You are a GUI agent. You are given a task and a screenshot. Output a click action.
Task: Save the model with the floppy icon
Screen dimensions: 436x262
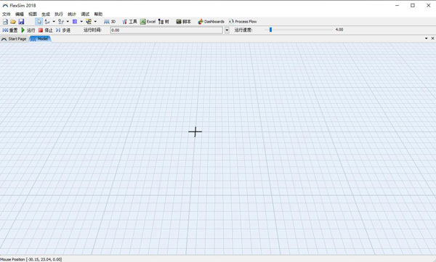[21, 21]
